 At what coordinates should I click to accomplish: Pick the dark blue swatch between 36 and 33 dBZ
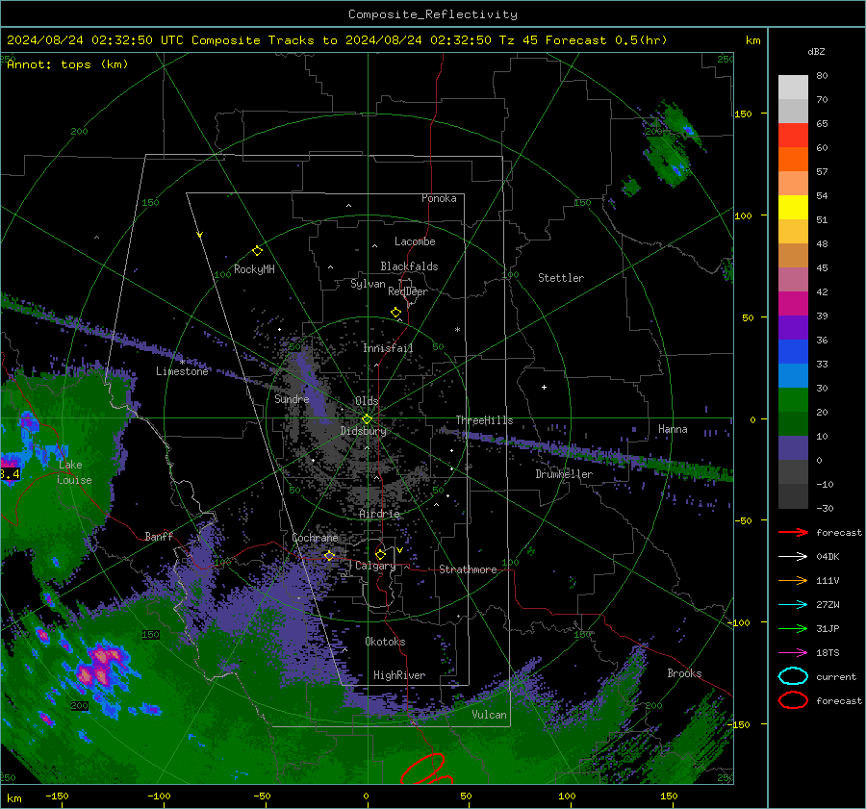click(x=793, y=352)
